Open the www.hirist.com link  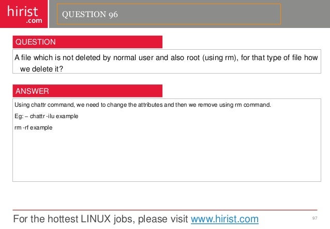(224, 219)
